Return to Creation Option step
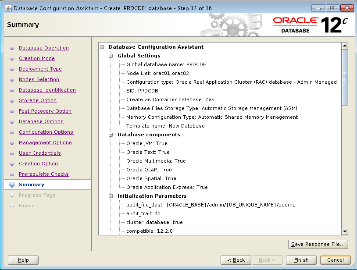This screenshot has height=270, width=357. 38,163
